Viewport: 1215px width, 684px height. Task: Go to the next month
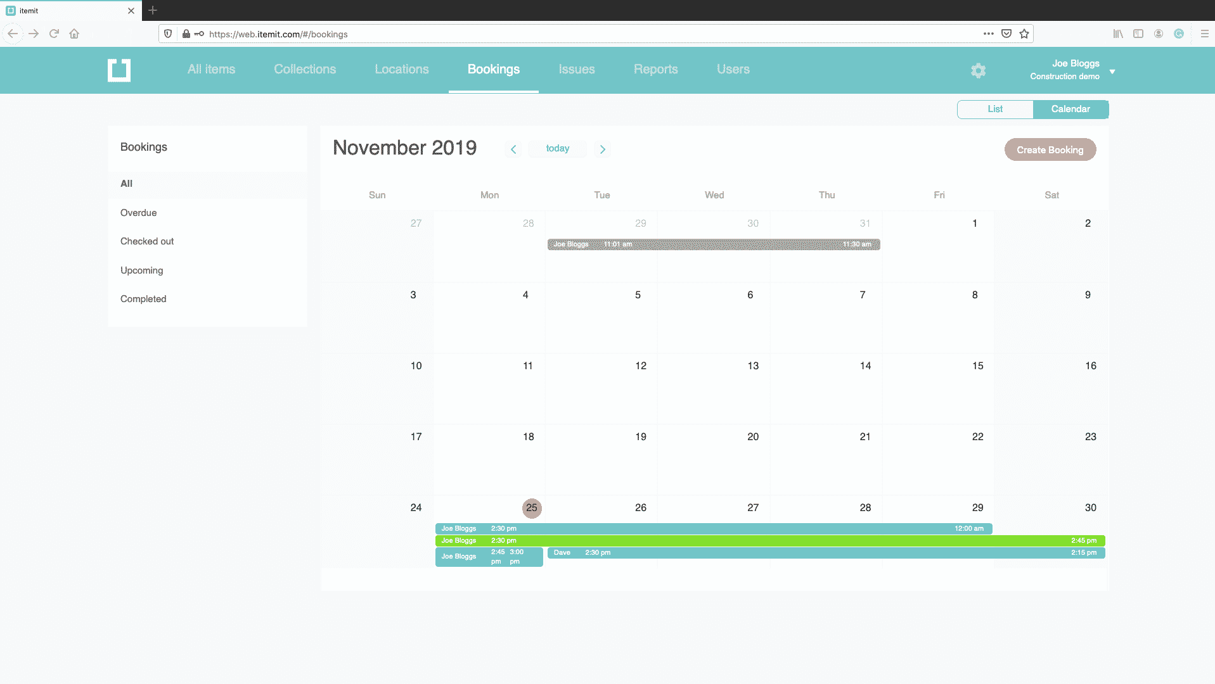(602, 149)
